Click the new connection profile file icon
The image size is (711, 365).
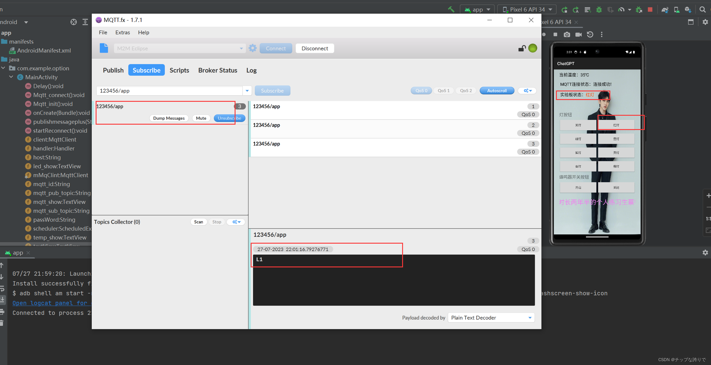pos(104,48)
